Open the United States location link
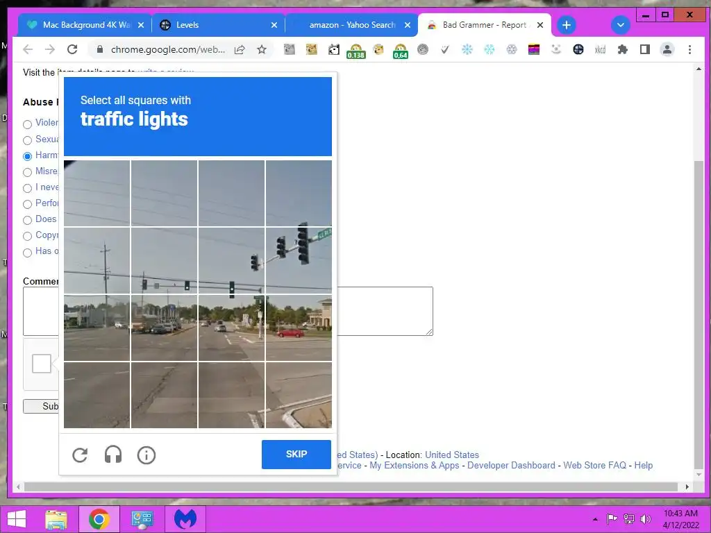 tap(451, 455)
